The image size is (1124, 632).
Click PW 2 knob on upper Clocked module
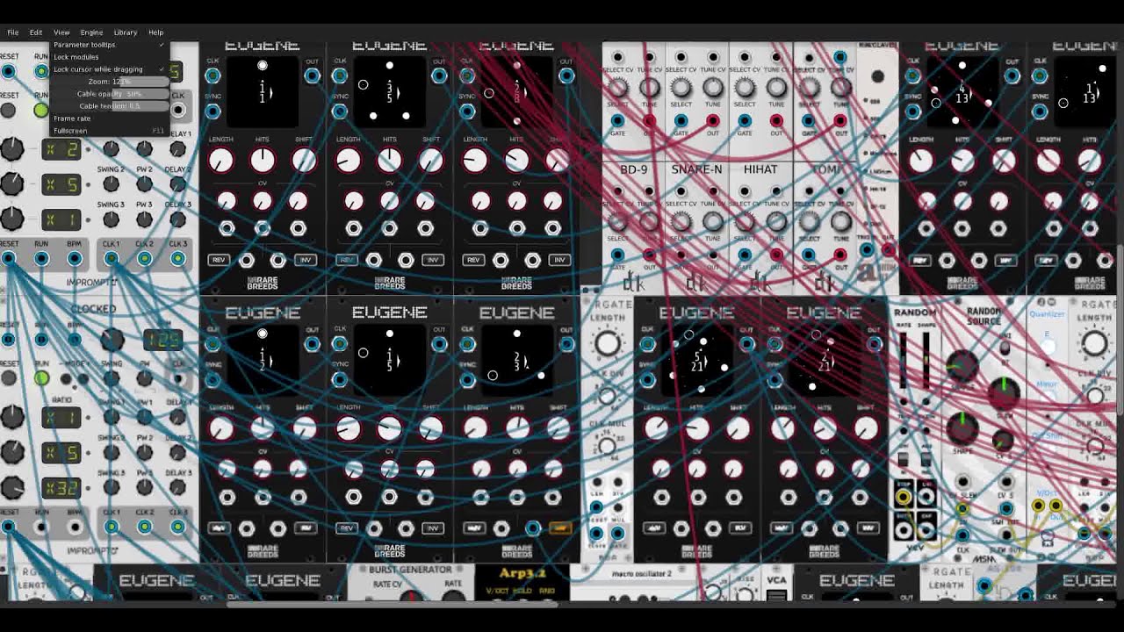click(144, 183)
